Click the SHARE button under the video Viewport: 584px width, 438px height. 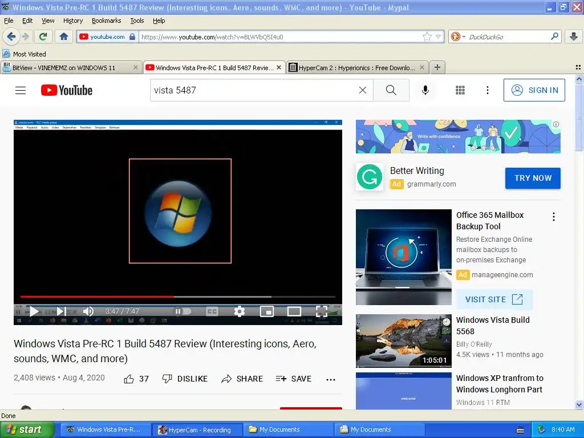(x=242, y=379)
